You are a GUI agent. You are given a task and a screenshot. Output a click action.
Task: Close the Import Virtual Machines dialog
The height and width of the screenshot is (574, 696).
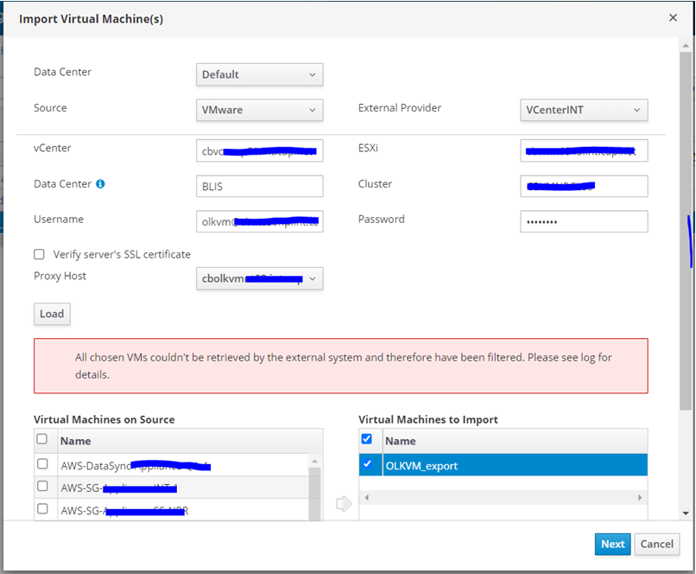(673, 18)
